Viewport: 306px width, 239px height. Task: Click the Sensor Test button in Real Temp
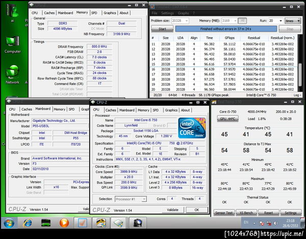(x=224, y=213)
